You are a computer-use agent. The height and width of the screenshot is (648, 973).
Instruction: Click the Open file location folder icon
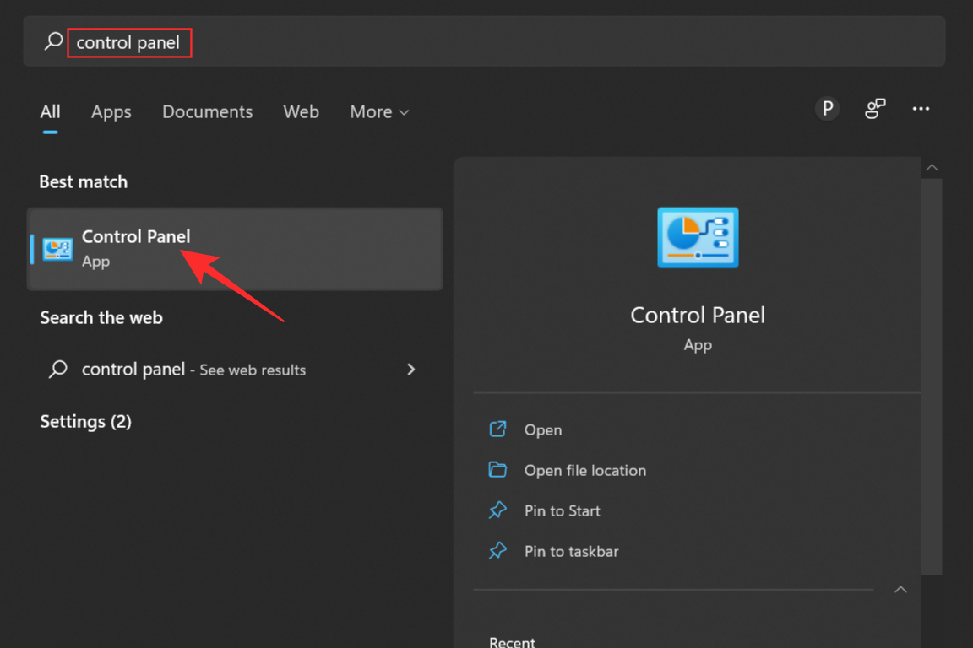pyautogui.click(x=498, y=470)
